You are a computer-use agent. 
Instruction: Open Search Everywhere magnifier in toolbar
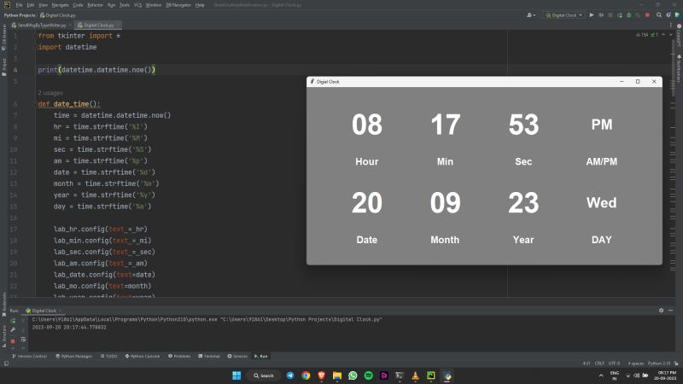click(659, 15)
